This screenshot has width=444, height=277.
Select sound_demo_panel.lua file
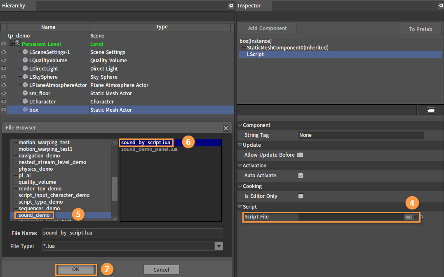pyautogui.click(x=149, y=149)
